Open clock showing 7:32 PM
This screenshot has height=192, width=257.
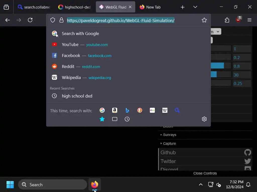coord(235,184)
